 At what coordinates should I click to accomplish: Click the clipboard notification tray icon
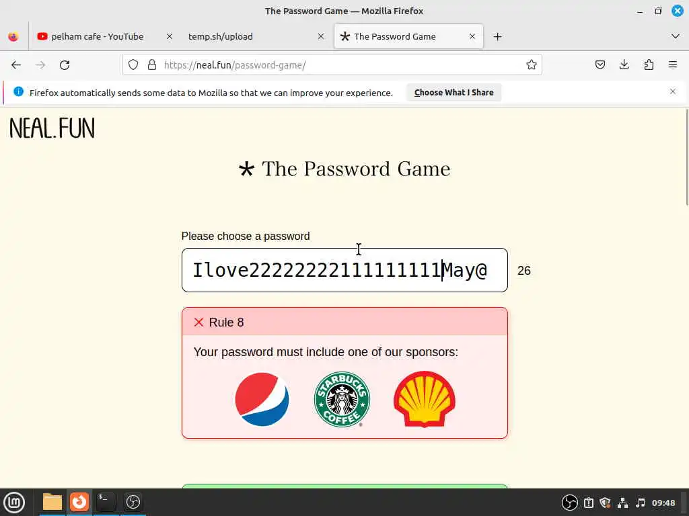[x=588, y=503]
